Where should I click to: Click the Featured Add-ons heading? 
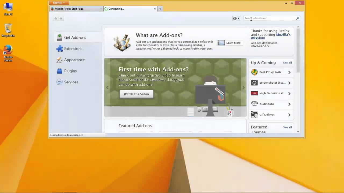coord(135,126)
